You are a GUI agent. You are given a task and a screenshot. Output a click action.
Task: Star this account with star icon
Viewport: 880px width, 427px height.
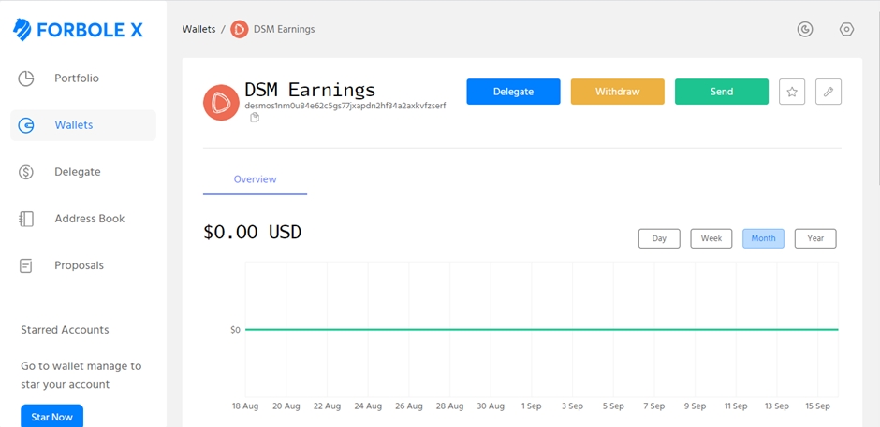click(792, 92)
